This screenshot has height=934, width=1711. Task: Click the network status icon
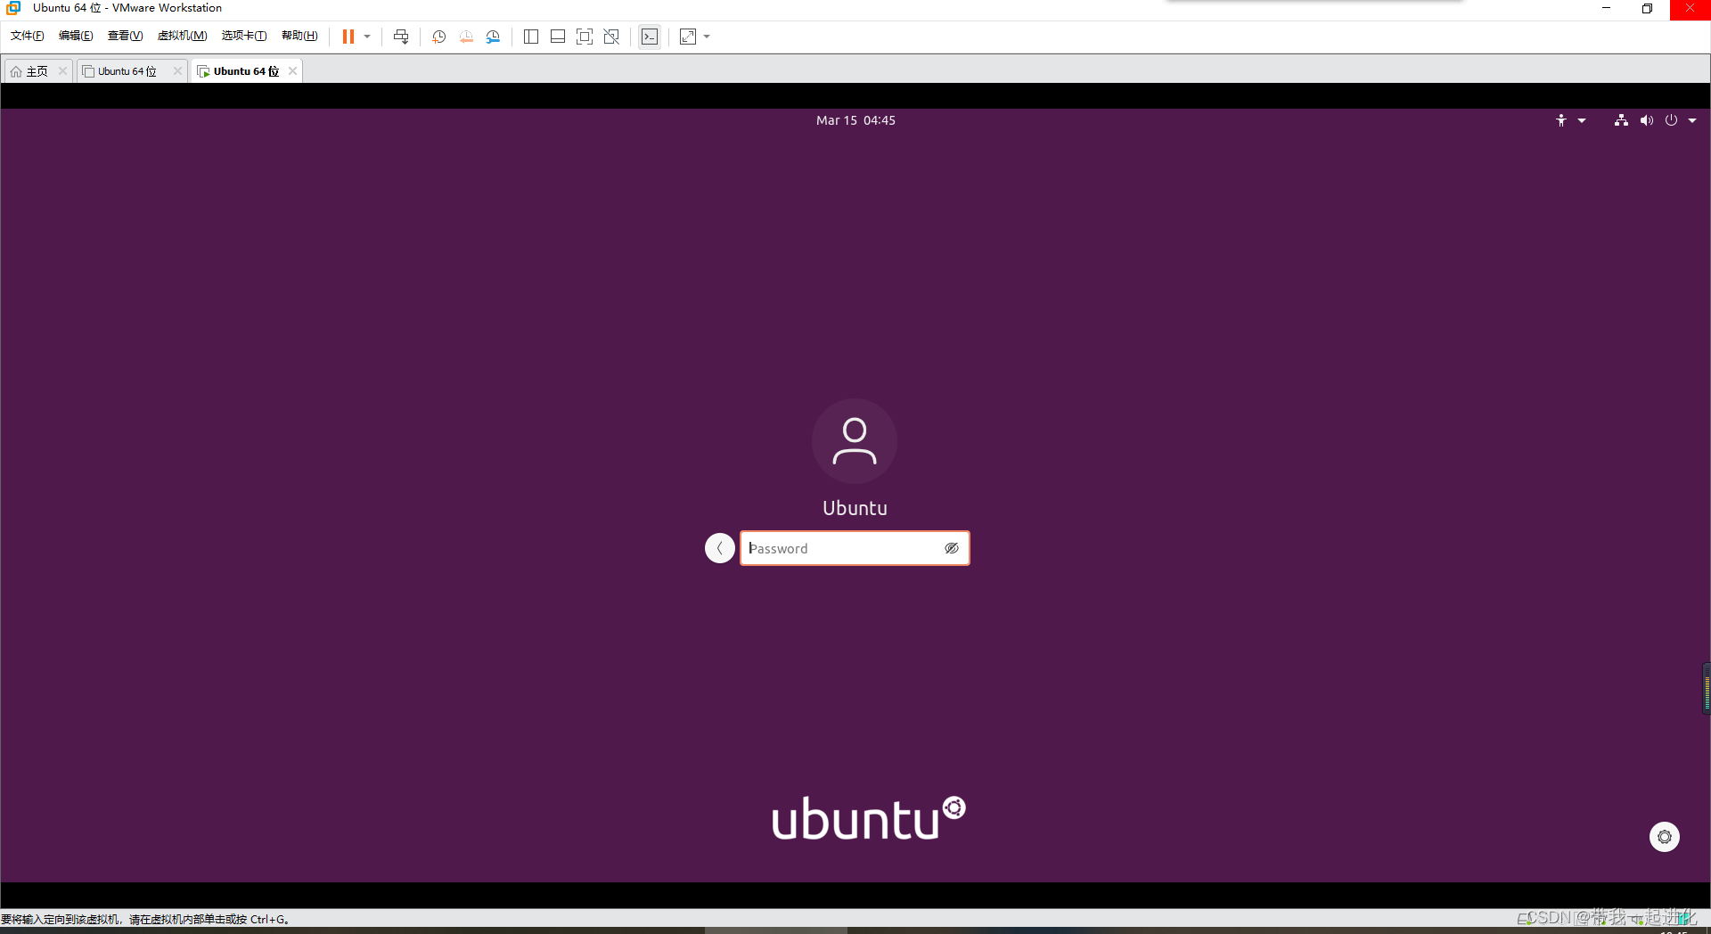(1621, 120)
